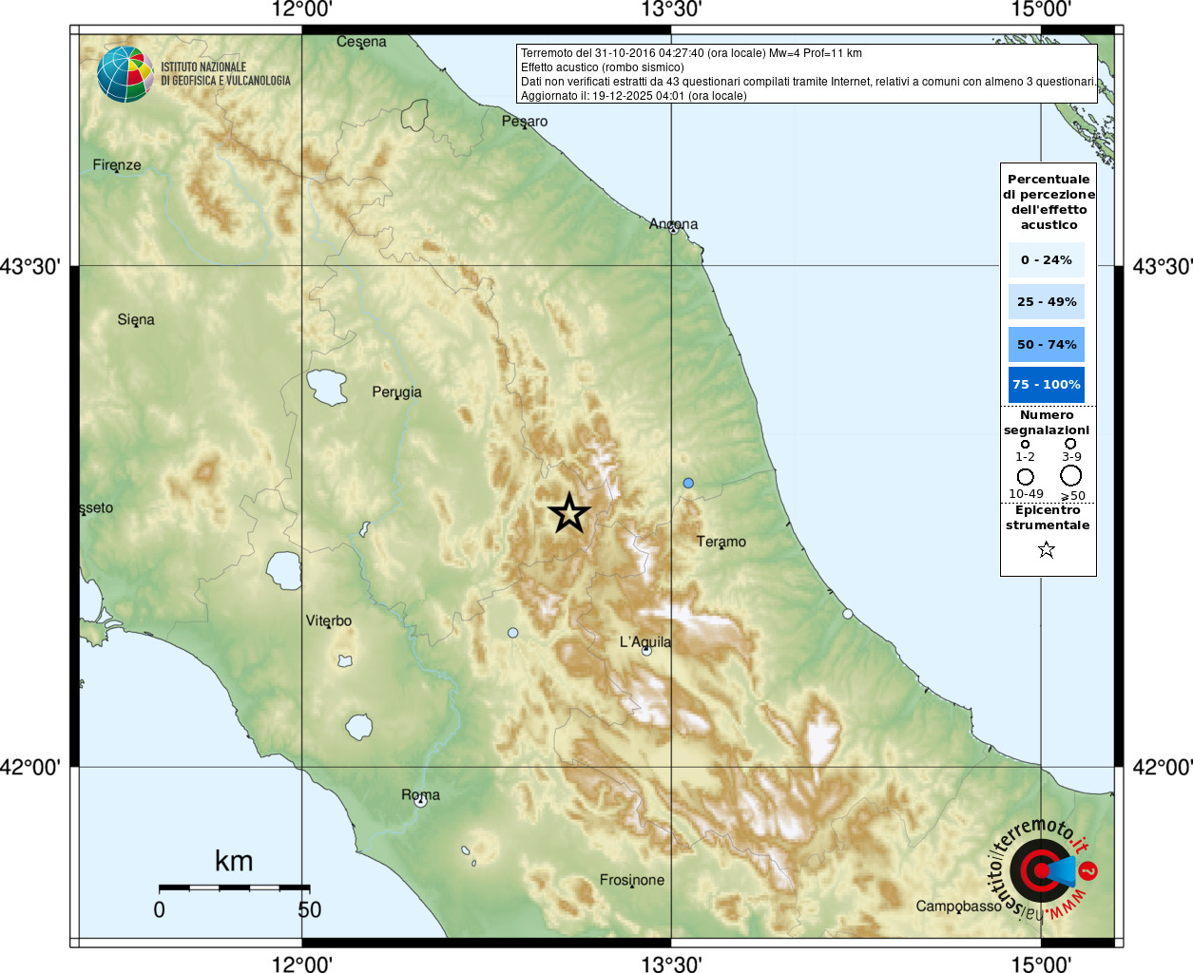Click the INGV globe logo
Screen dimensions: 1193x973
coord(125,74)
